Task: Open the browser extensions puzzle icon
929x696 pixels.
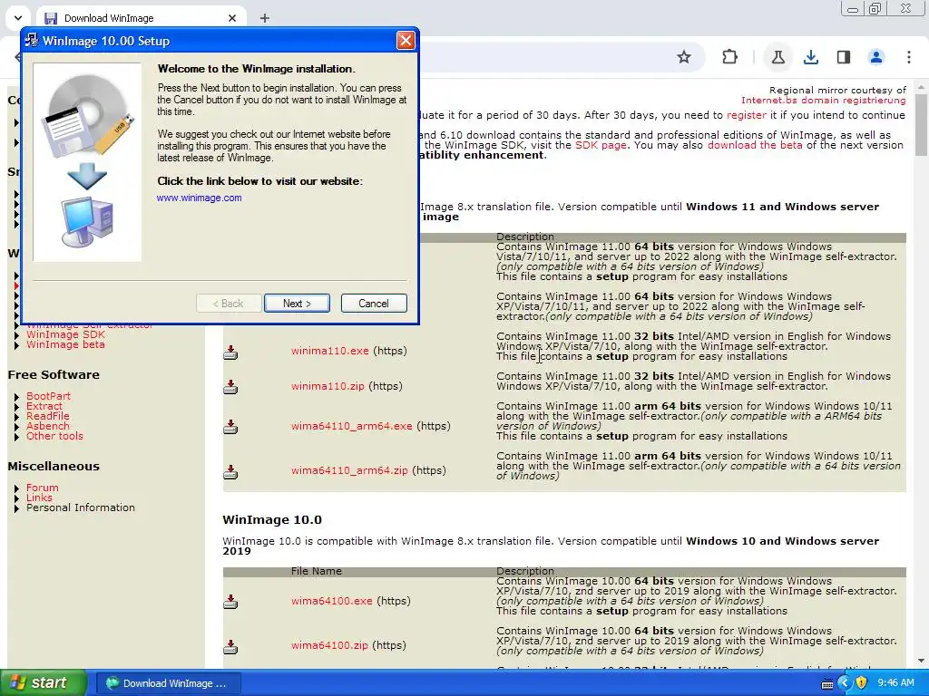Action: pos(730,57)
